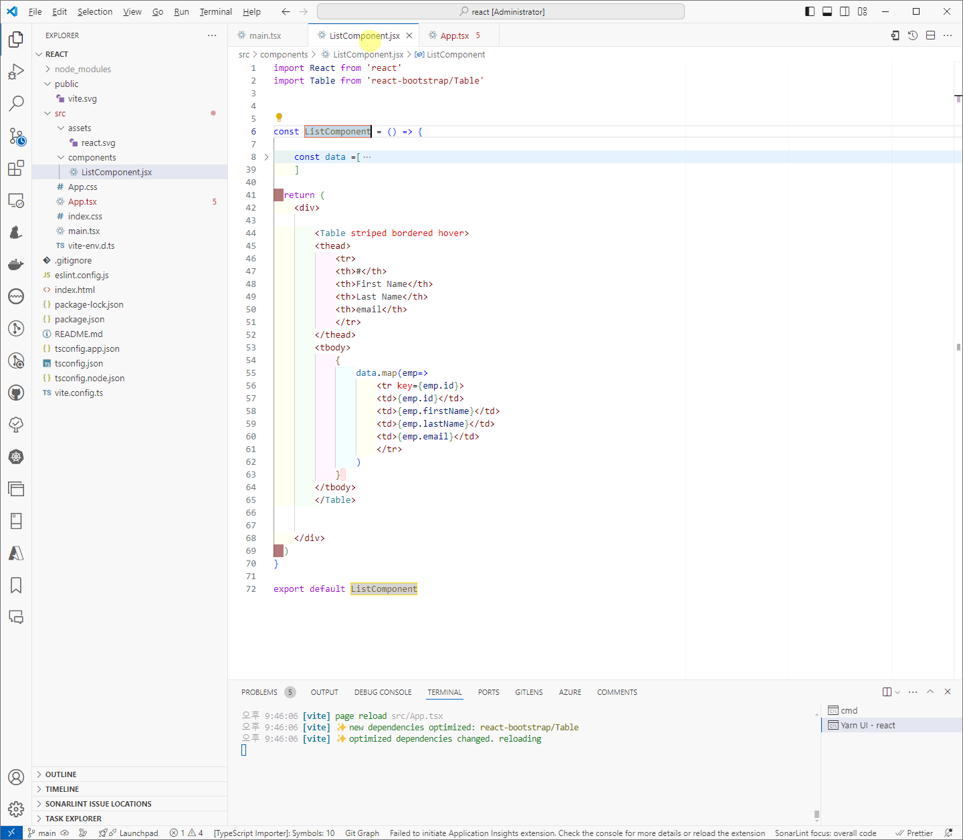
Task: Open the Search view
Action: 16,104
